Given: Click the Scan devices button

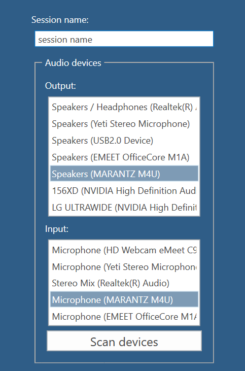Looking at the screenshot, I should click(x=124, y=341).
